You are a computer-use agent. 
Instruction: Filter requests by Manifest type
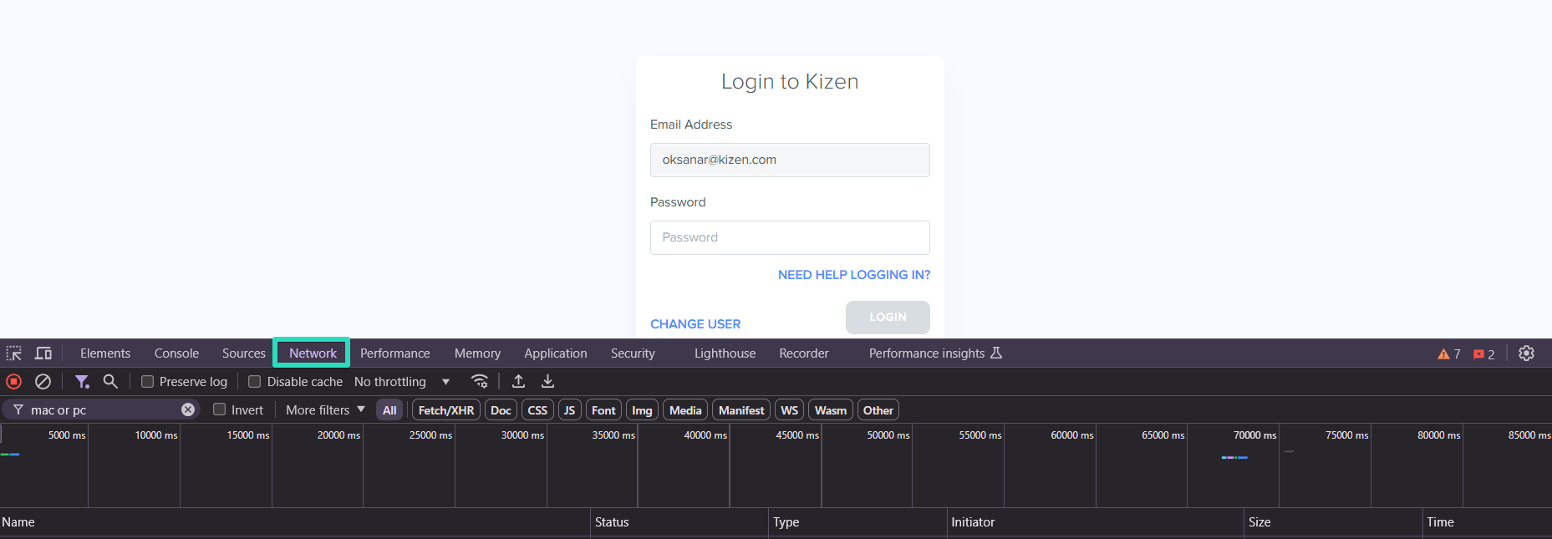coord(741,410)
